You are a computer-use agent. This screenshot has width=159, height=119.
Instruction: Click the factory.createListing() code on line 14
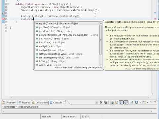click(64, 16)
